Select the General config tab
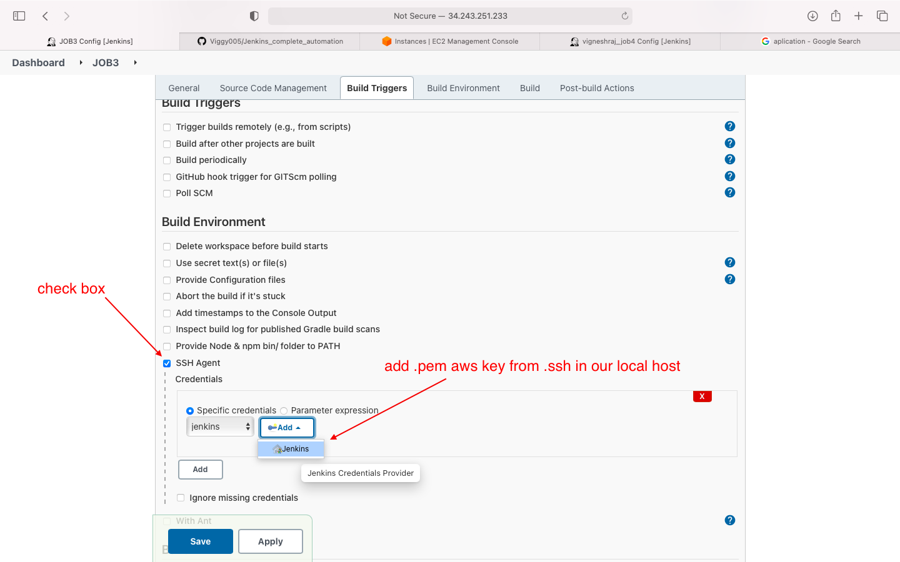The width and height of the screenshot is (900, 562). 184,88
